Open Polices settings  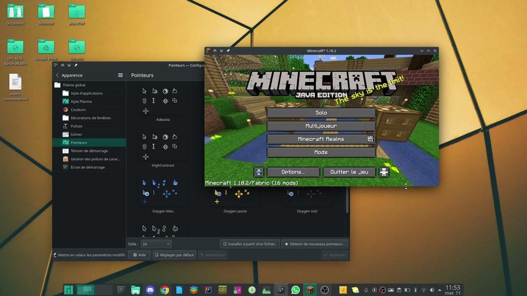click(89, 126)
